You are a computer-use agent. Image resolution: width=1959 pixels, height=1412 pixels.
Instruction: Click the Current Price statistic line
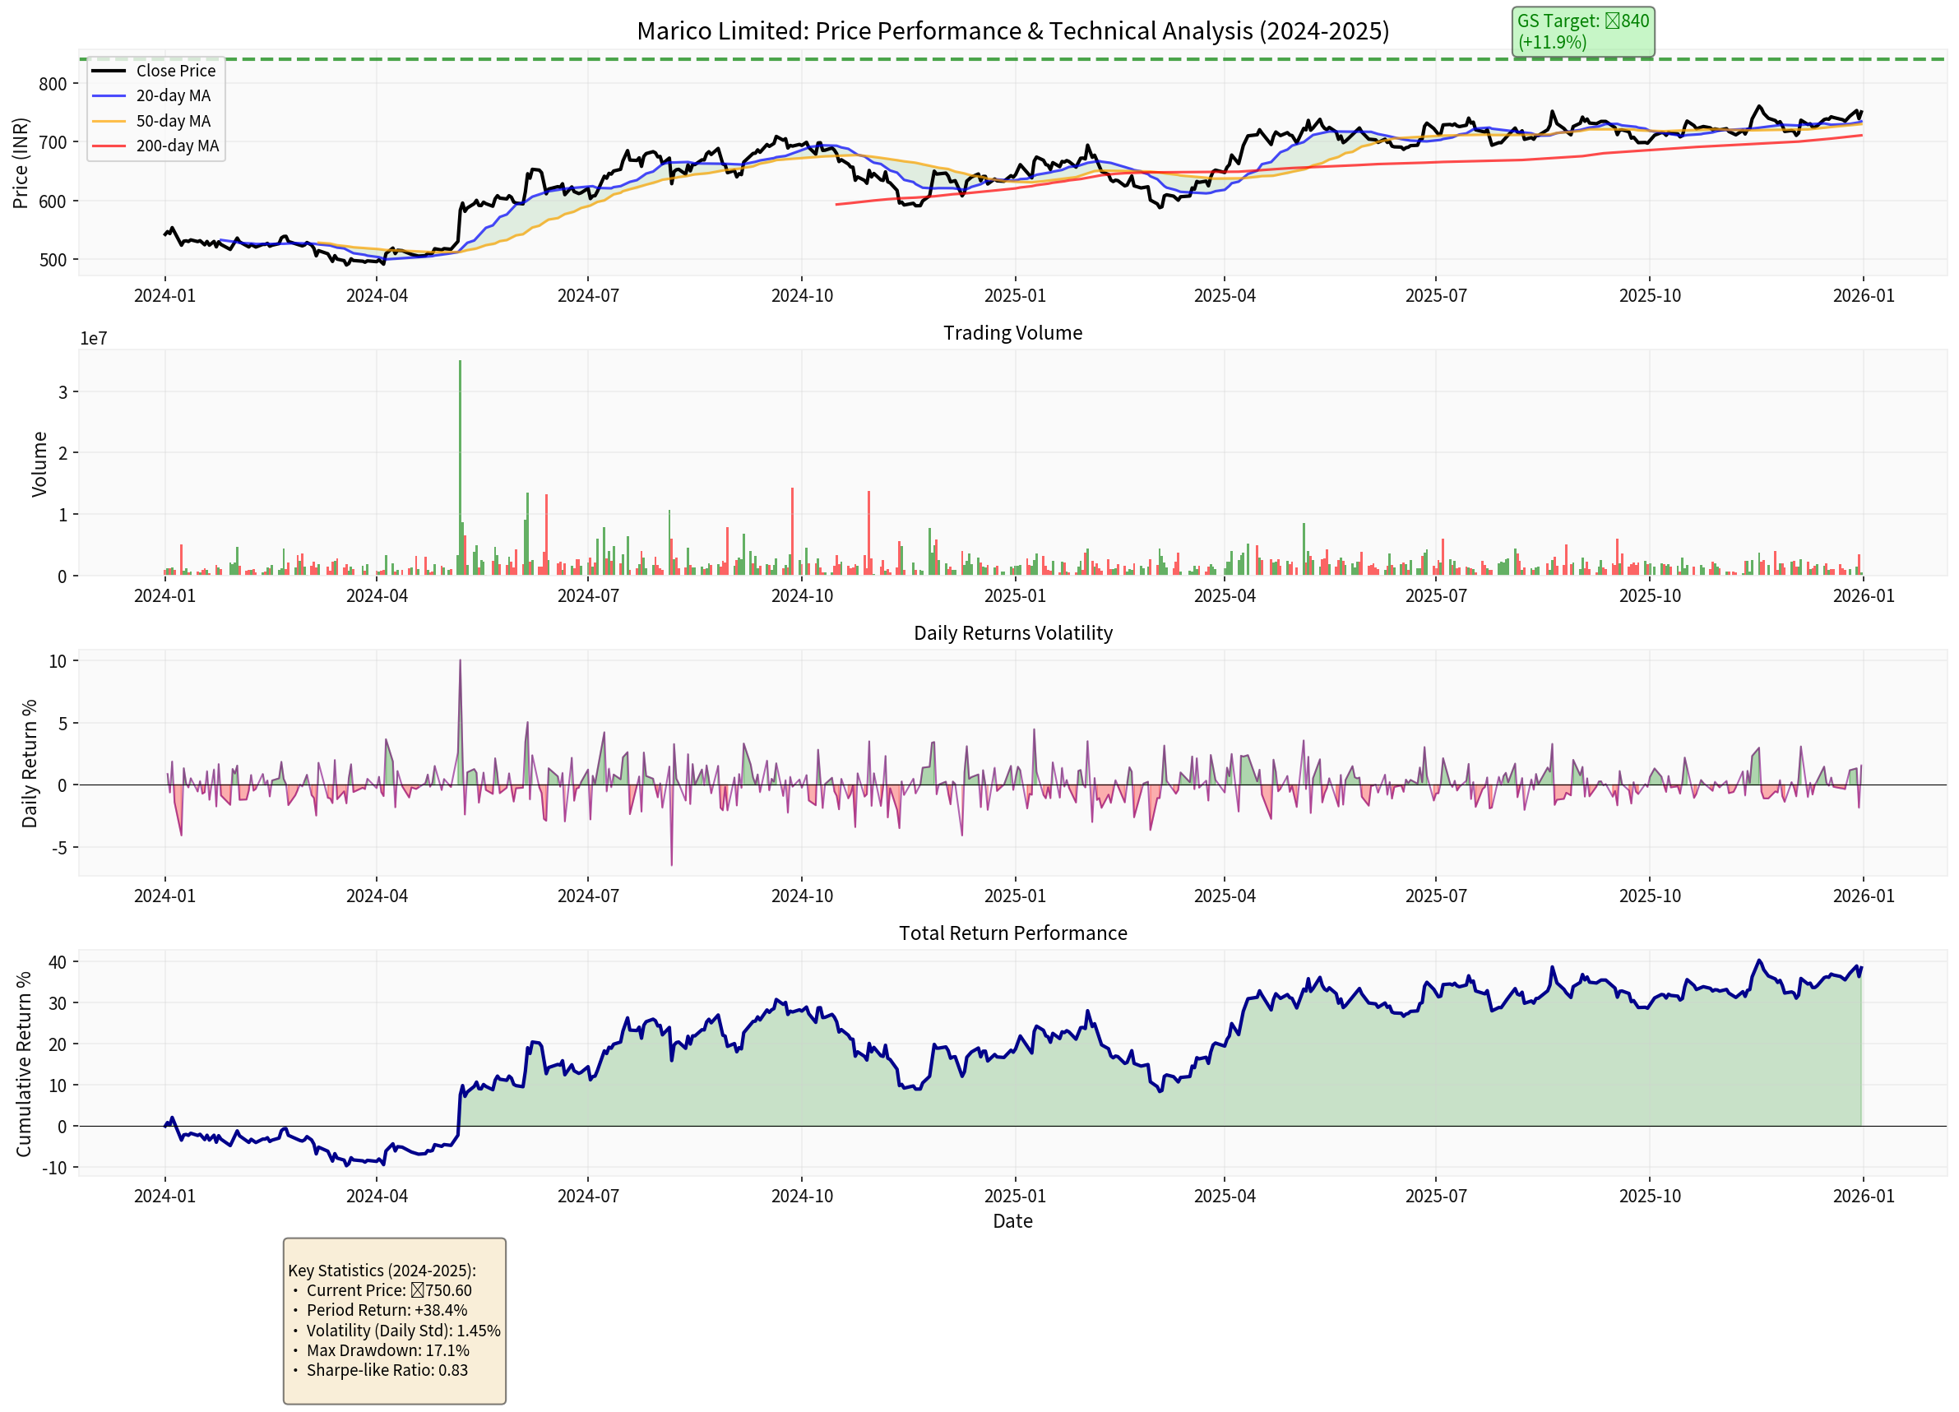coord(389,1290)
